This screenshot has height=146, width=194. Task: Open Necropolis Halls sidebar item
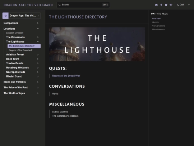pyautogui.click(x=15, y=72)
